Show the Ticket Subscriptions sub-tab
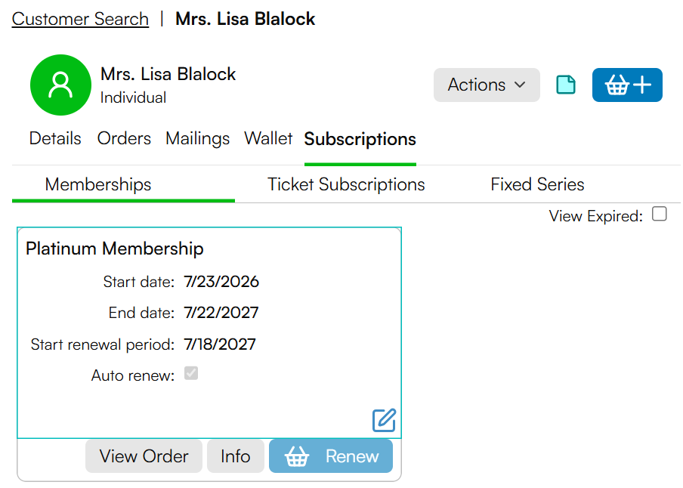The image size is (683, 488). pos(346,185)
